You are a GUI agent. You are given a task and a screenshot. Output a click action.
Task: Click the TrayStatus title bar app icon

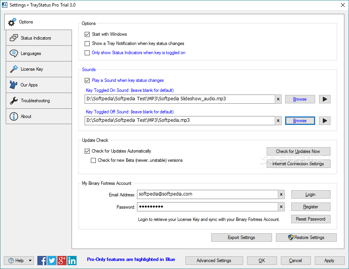[5, 5]
